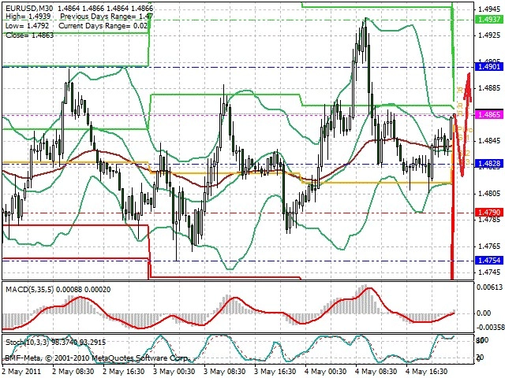The height and width of the screenshot is (378, 505).
Task: Select the blue 1.4901 level label
Action: pos(488,67)
